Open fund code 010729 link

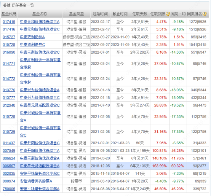(x=9, y=132)
